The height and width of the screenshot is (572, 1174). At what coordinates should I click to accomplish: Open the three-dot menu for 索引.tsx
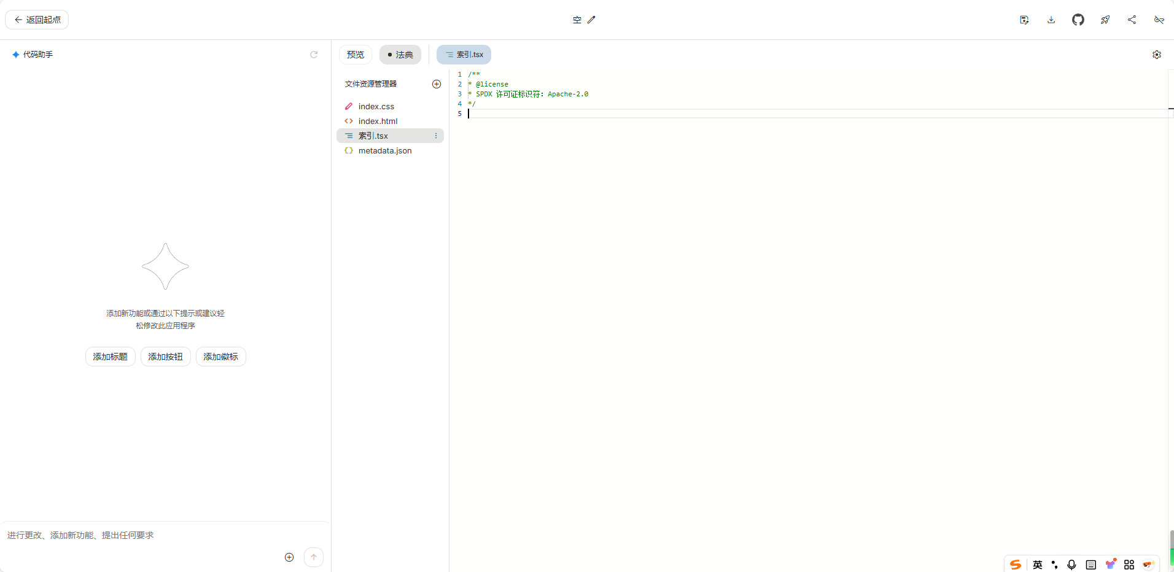click(x=436, y=136)
